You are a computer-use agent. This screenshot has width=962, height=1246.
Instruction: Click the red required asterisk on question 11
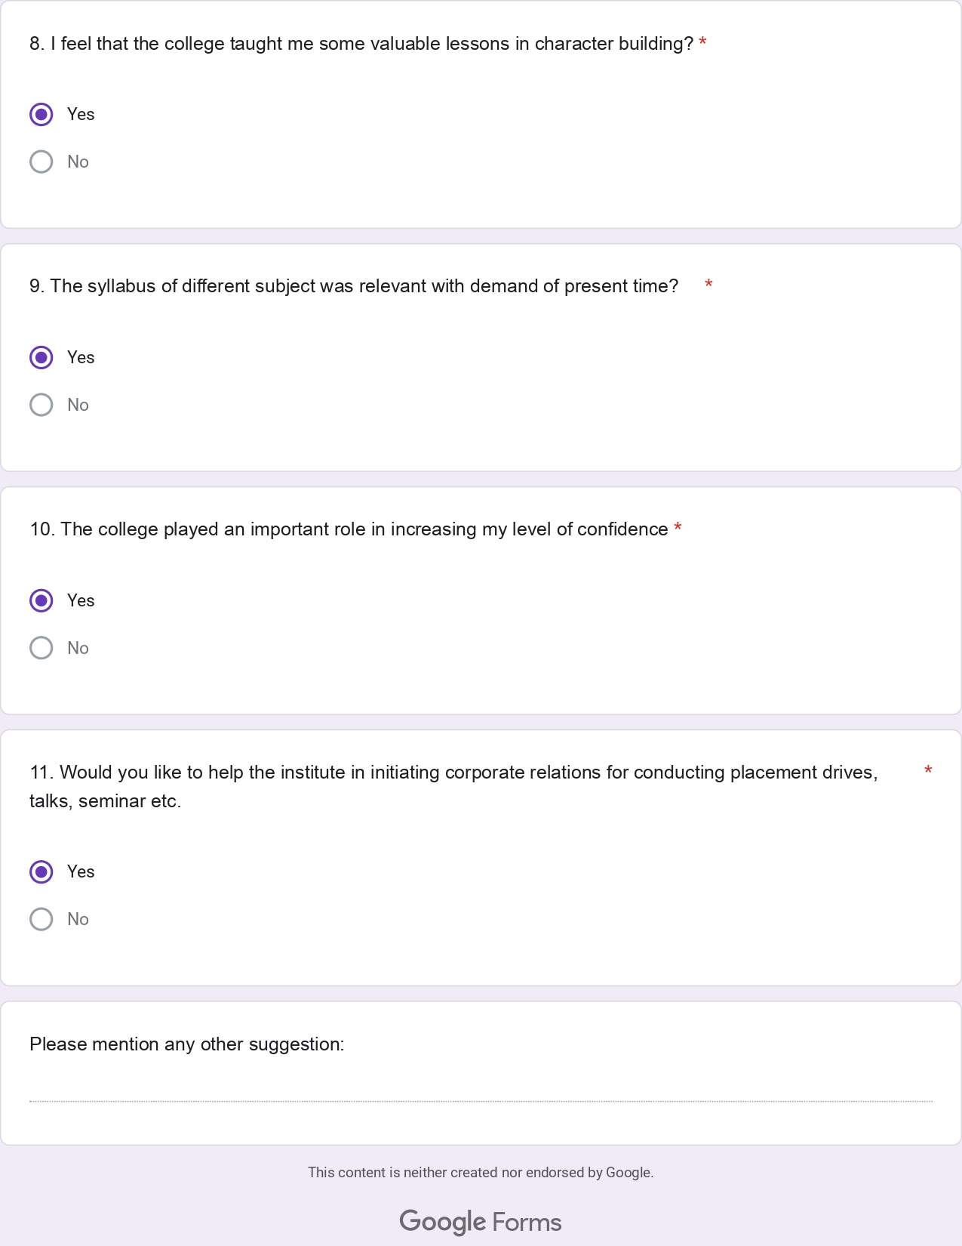pyautogui.click(x=928, y=770)
